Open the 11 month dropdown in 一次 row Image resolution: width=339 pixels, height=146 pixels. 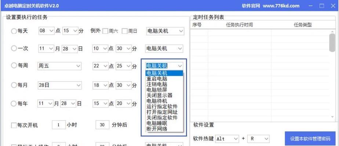(46, 49)
